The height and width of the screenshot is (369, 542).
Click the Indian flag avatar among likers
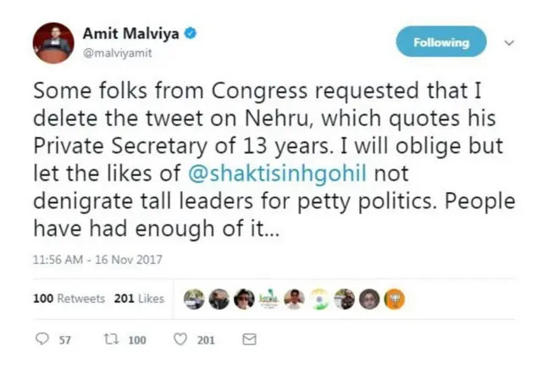(319, 299)
